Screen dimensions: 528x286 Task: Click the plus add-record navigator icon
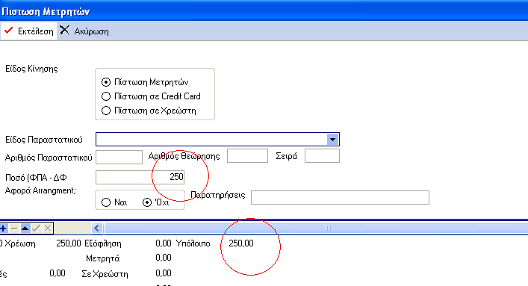pyautogui.click(x=4, y=229)
